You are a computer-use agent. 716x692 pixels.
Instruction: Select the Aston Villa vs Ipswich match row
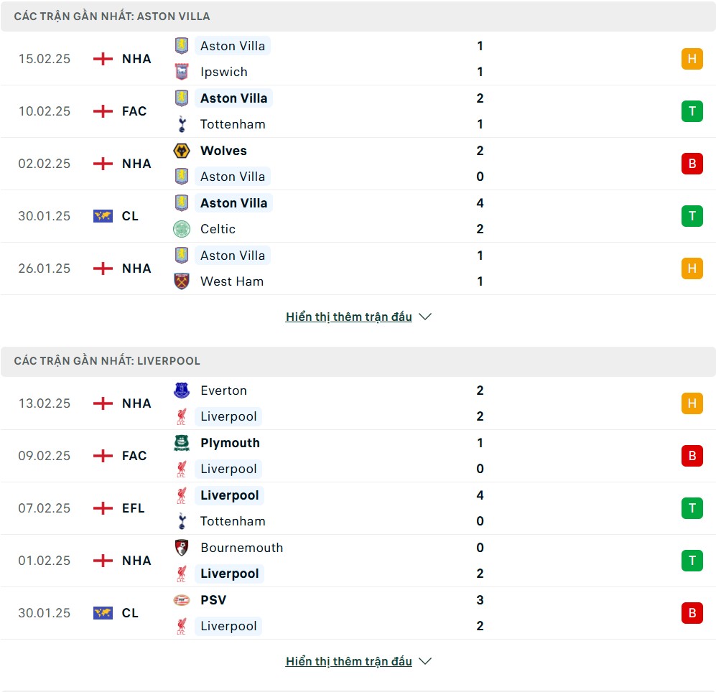click(x=358, y=59)
